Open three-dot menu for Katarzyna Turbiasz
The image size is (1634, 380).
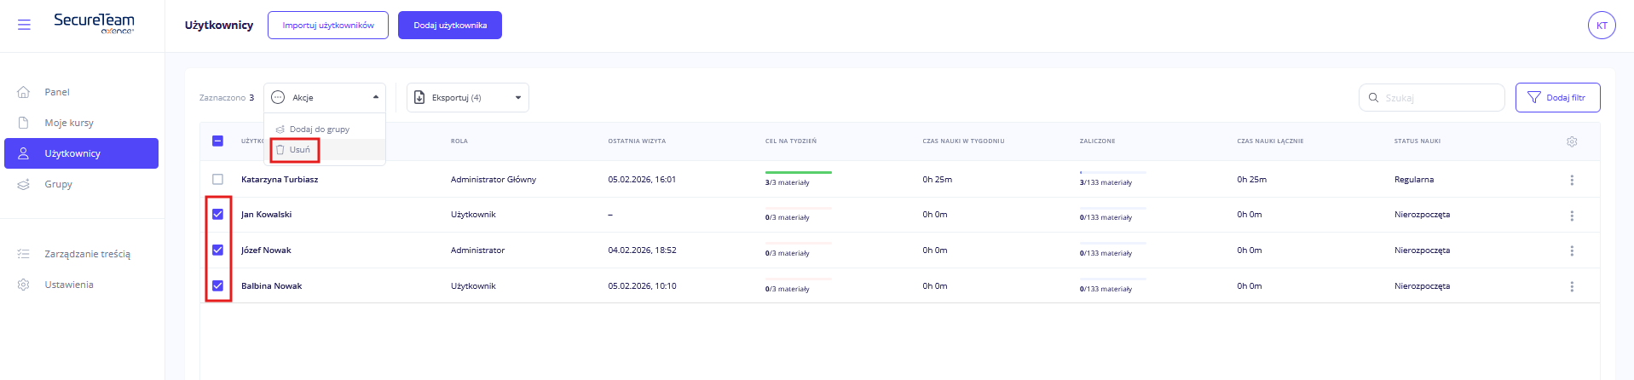coord(1572,180)
